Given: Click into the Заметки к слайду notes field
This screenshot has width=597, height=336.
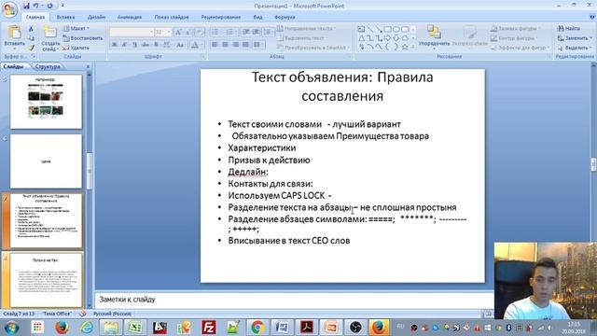Looking at the screenshot, I should tap(294, 300).
